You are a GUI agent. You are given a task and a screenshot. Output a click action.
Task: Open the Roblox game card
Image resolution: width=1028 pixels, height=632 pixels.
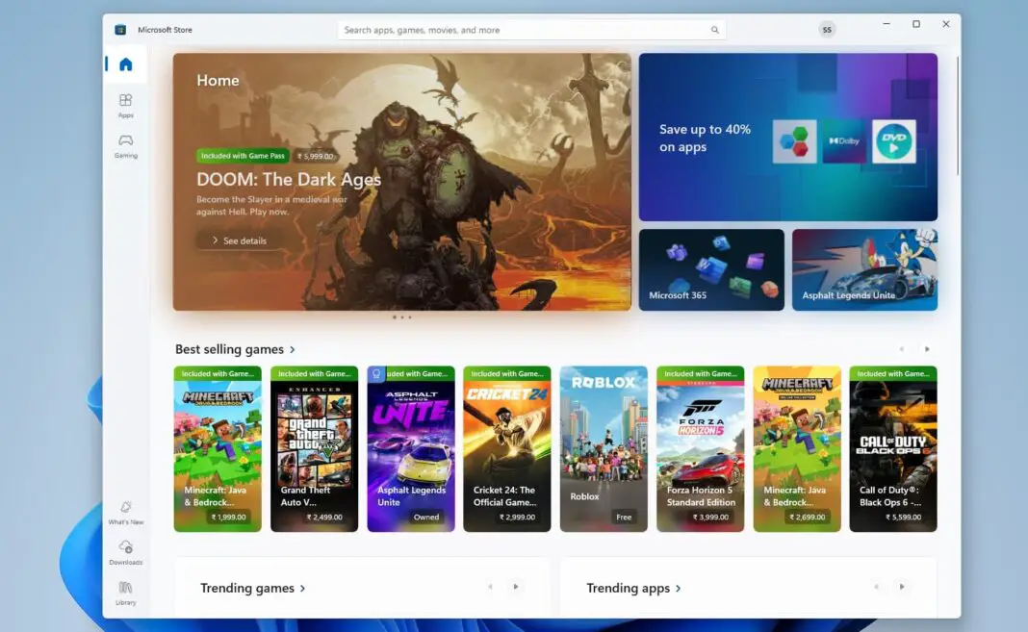pos(603,448)
